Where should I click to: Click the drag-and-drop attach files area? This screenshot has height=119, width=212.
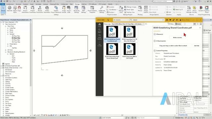coord(173,46)
